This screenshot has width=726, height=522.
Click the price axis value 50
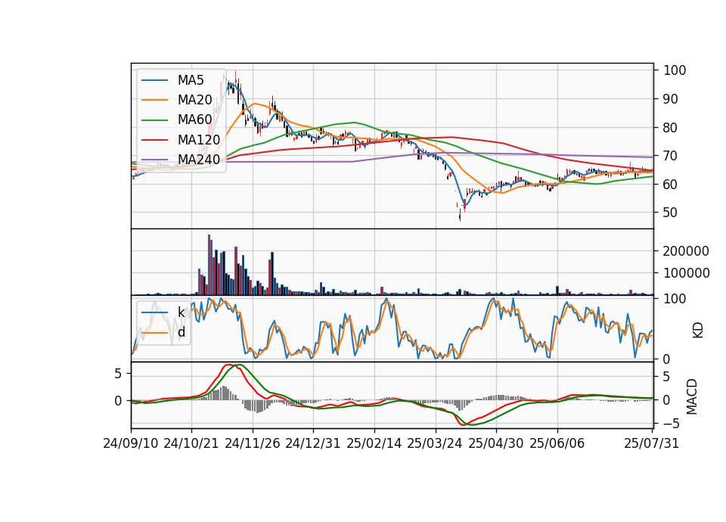pos(671,213)
